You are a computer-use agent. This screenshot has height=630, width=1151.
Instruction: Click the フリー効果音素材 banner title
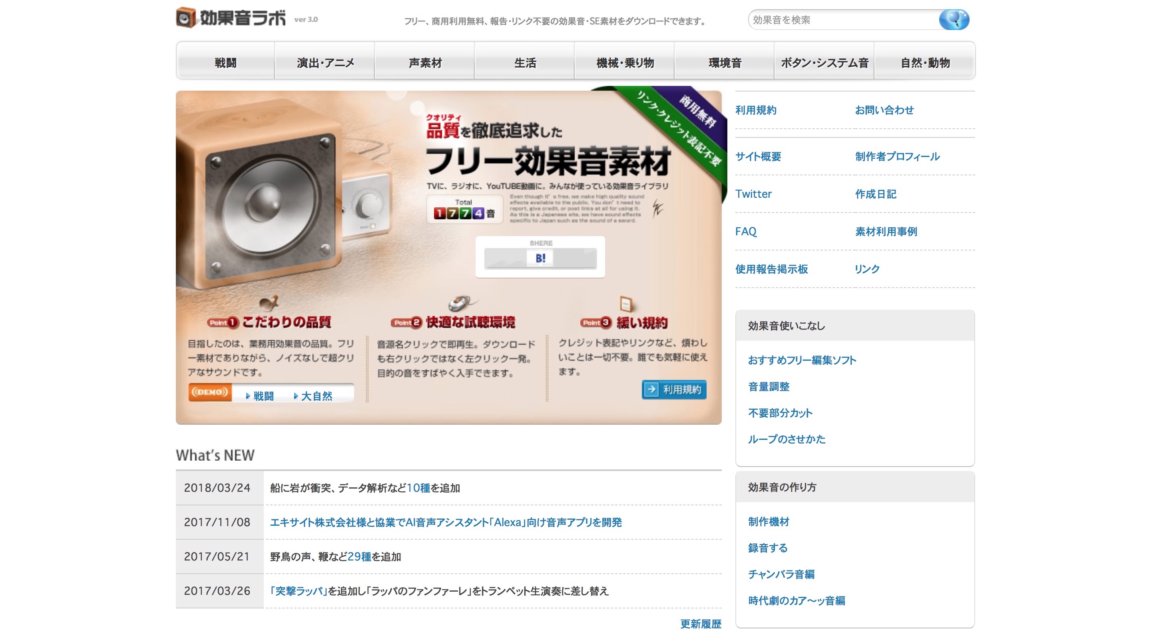548,161
